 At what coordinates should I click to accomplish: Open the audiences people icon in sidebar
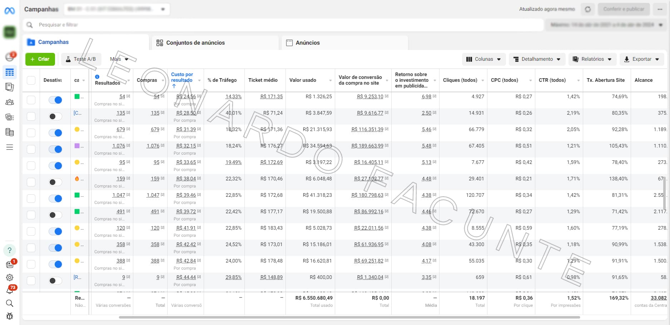(10, 102)
